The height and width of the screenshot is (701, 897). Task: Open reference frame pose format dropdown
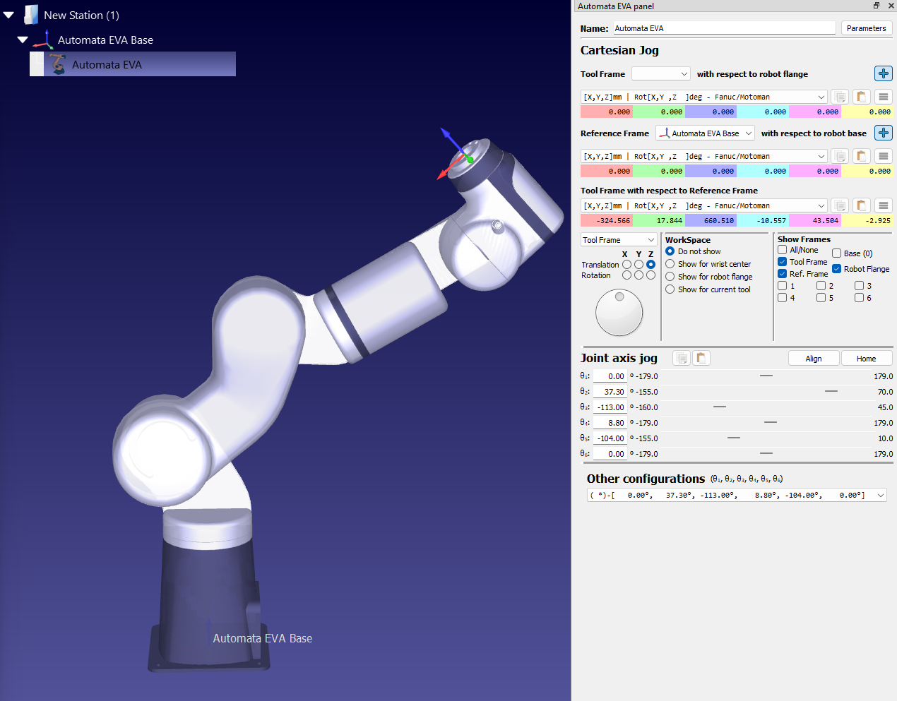tap(704, 156)
